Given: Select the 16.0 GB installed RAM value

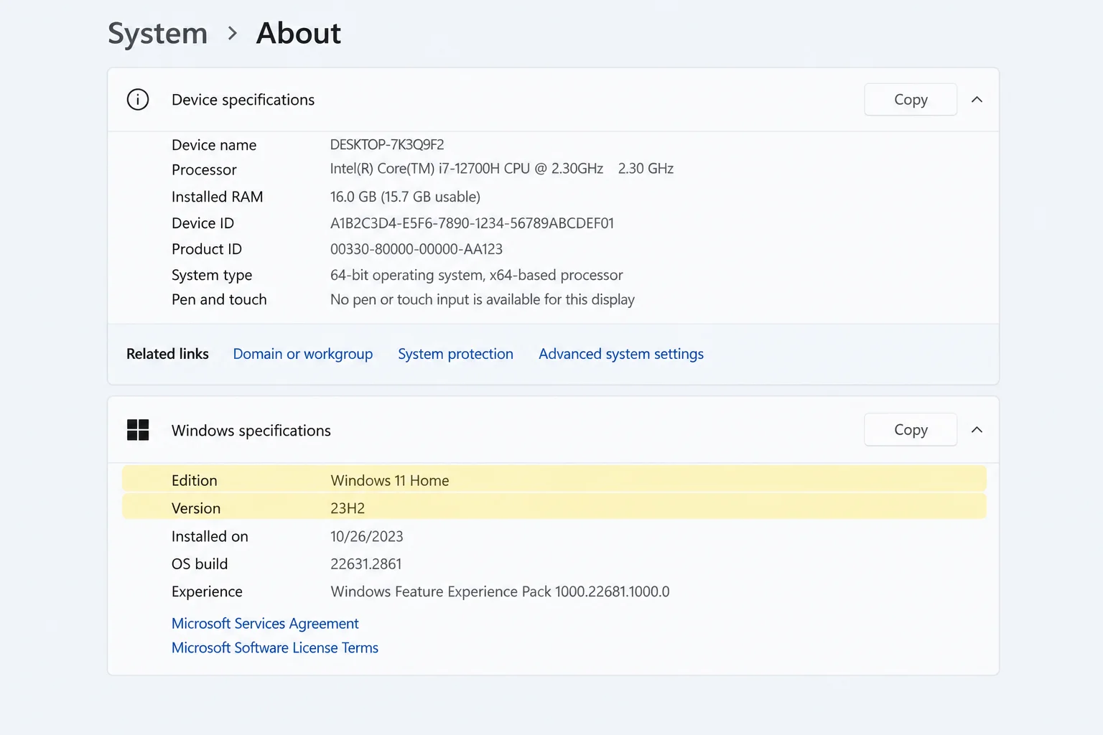Looking at the screenshot, I should [405, 197].
